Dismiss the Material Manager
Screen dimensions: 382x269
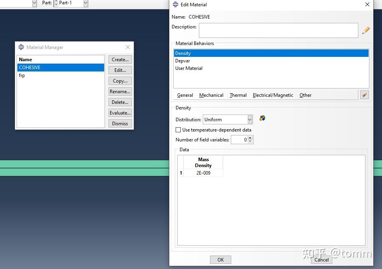tap(120, 123)
